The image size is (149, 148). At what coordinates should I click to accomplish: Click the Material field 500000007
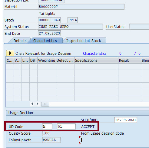[x=81, y=7]
